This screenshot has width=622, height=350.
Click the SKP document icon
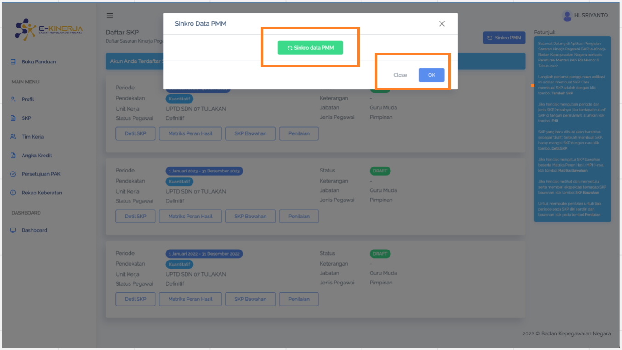click(x=13, y=118)
